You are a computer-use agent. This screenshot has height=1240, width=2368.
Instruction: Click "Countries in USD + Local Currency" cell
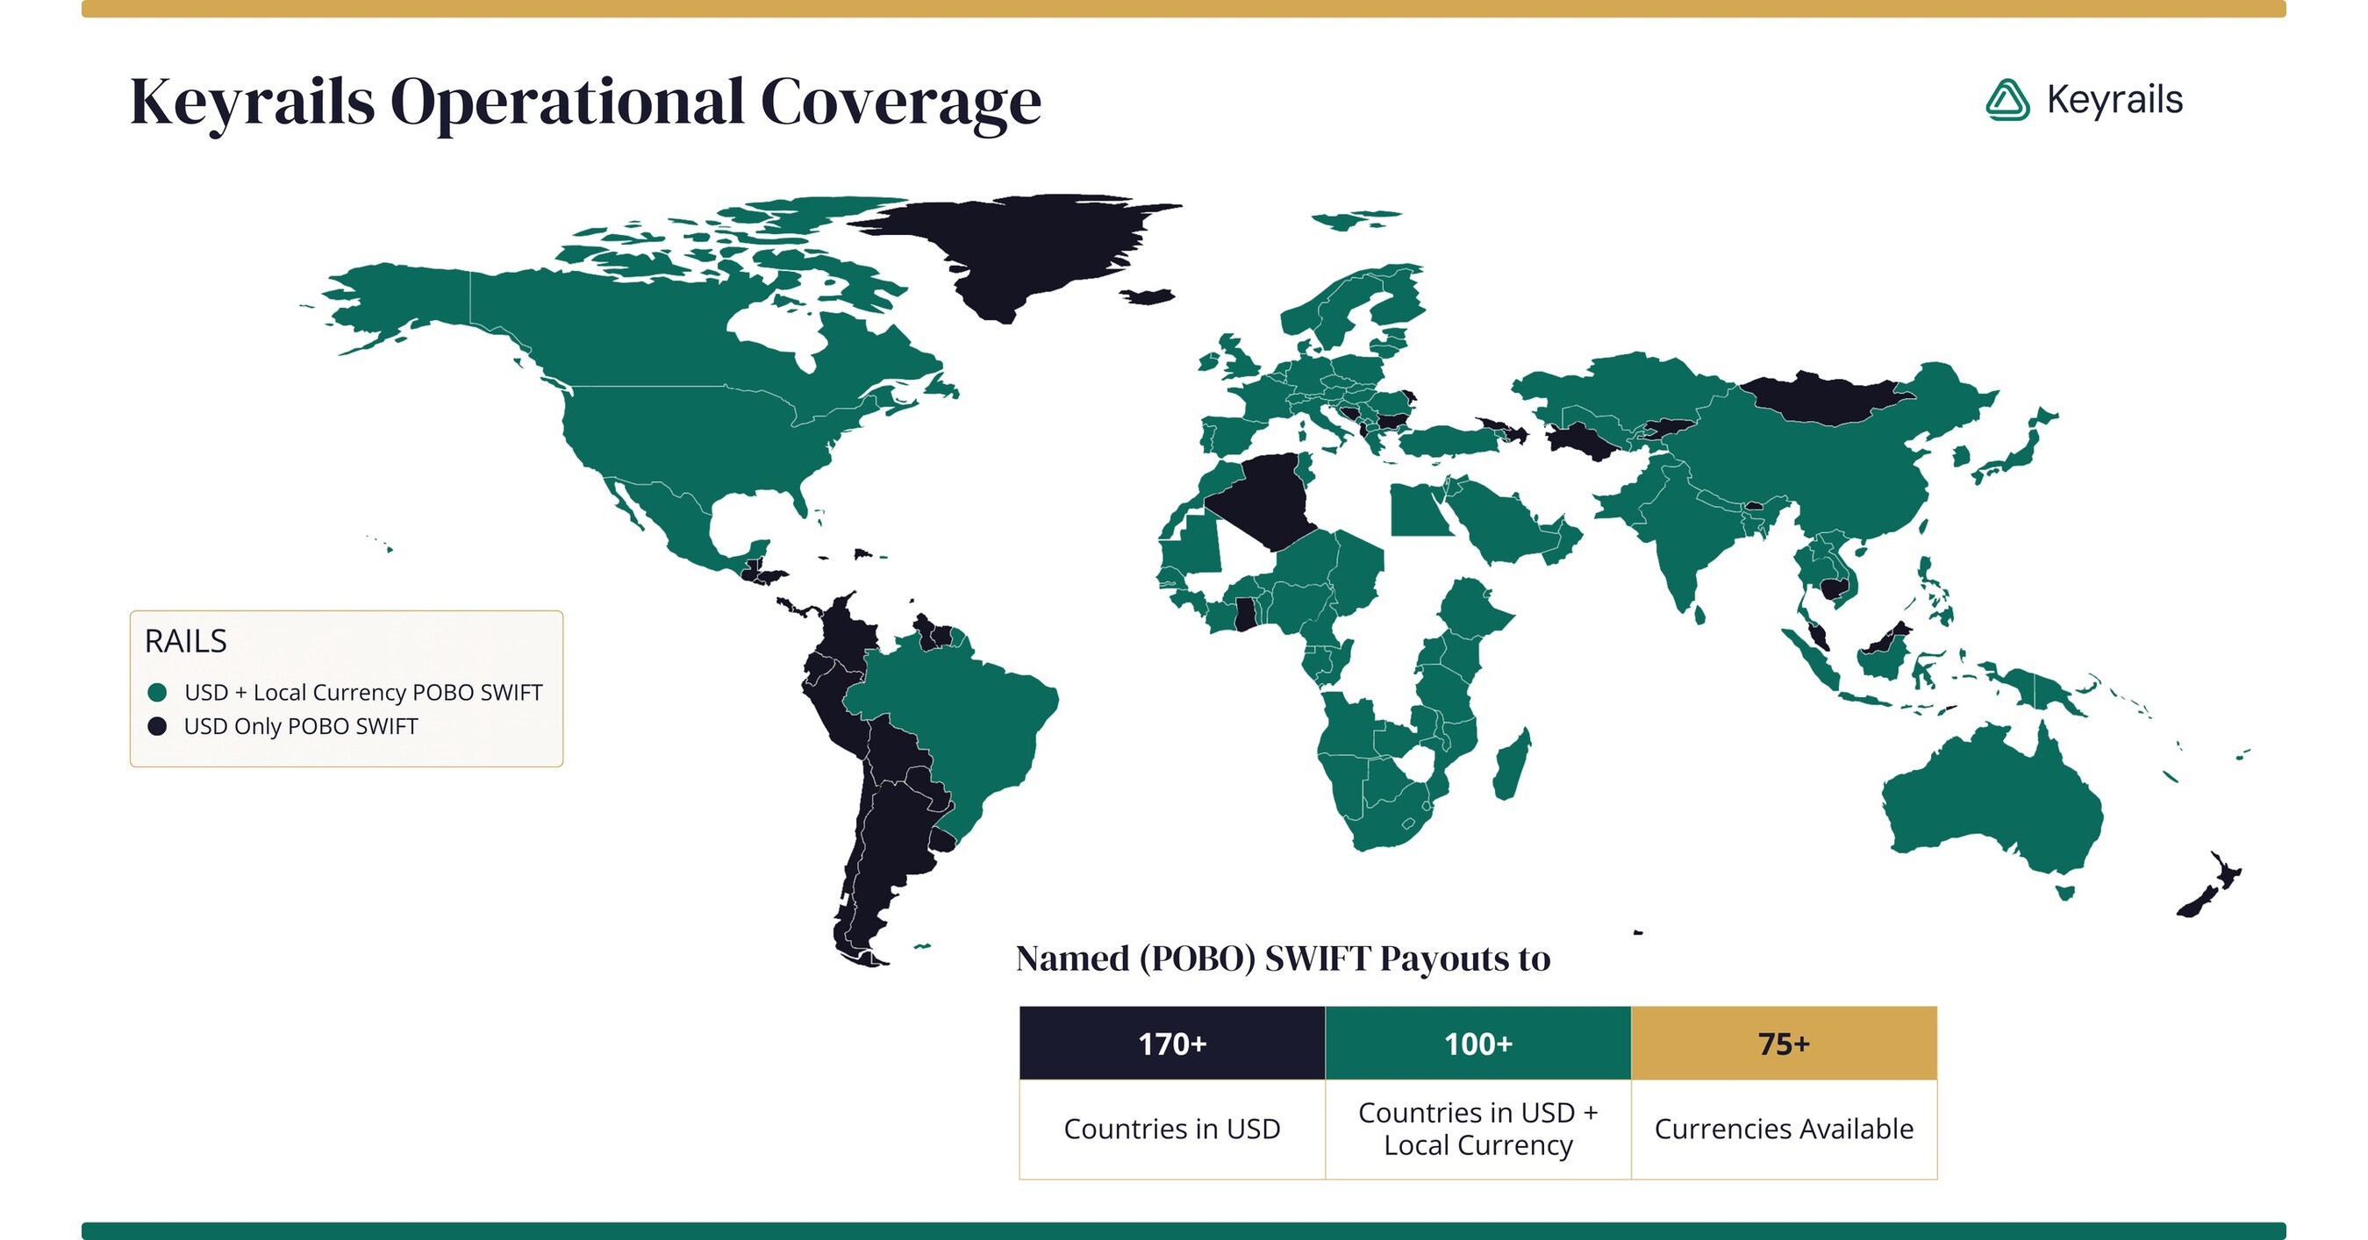click(1478, 1129)
